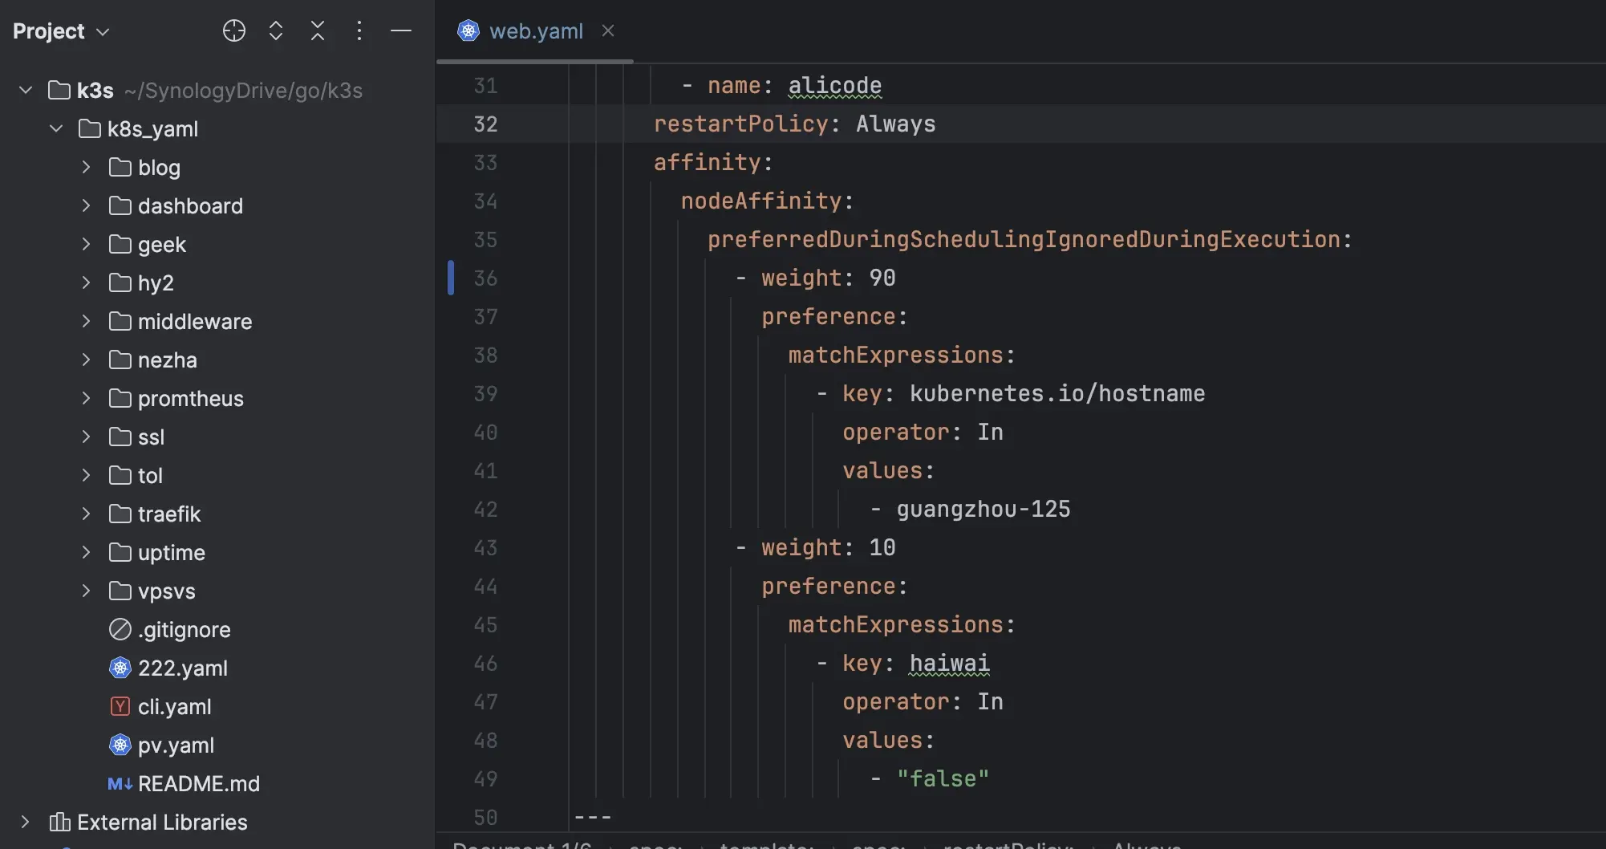
Task: Expand the middleware folder
Action: point(86,321)
